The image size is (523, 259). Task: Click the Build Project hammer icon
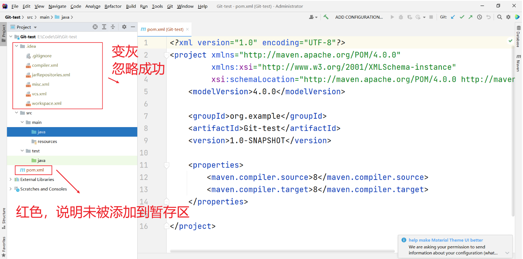(x=326, y=17)
